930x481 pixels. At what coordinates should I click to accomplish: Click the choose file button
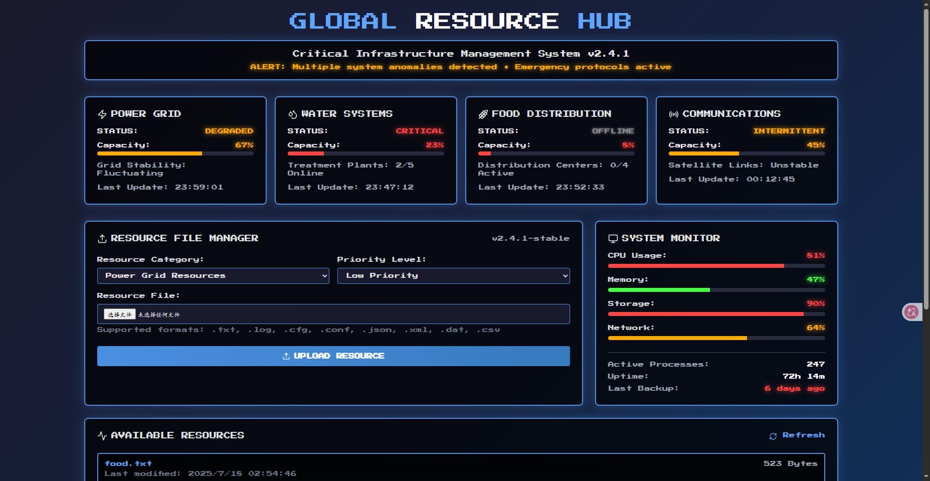(120, 314)
